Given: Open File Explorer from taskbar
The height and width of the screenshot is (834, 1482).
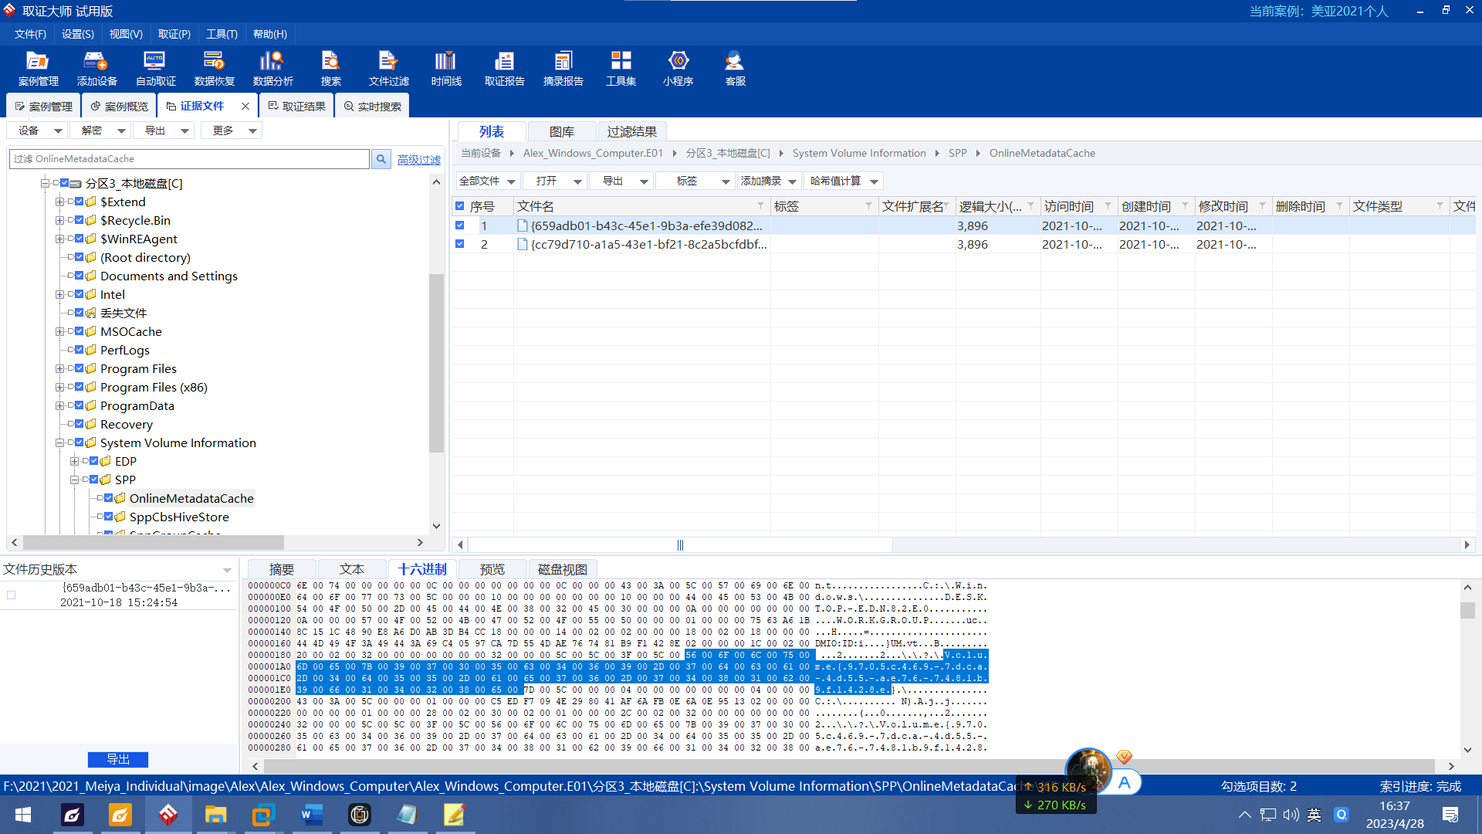Looking at the screenshot, I should (x=215, y=815).
